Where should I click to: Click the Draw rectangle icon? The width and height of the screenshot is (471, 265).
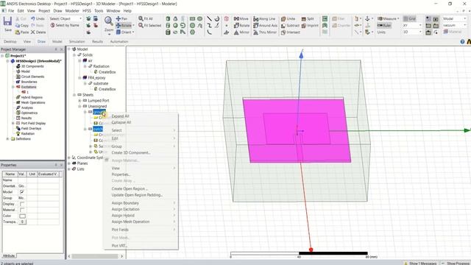(192, 18)
